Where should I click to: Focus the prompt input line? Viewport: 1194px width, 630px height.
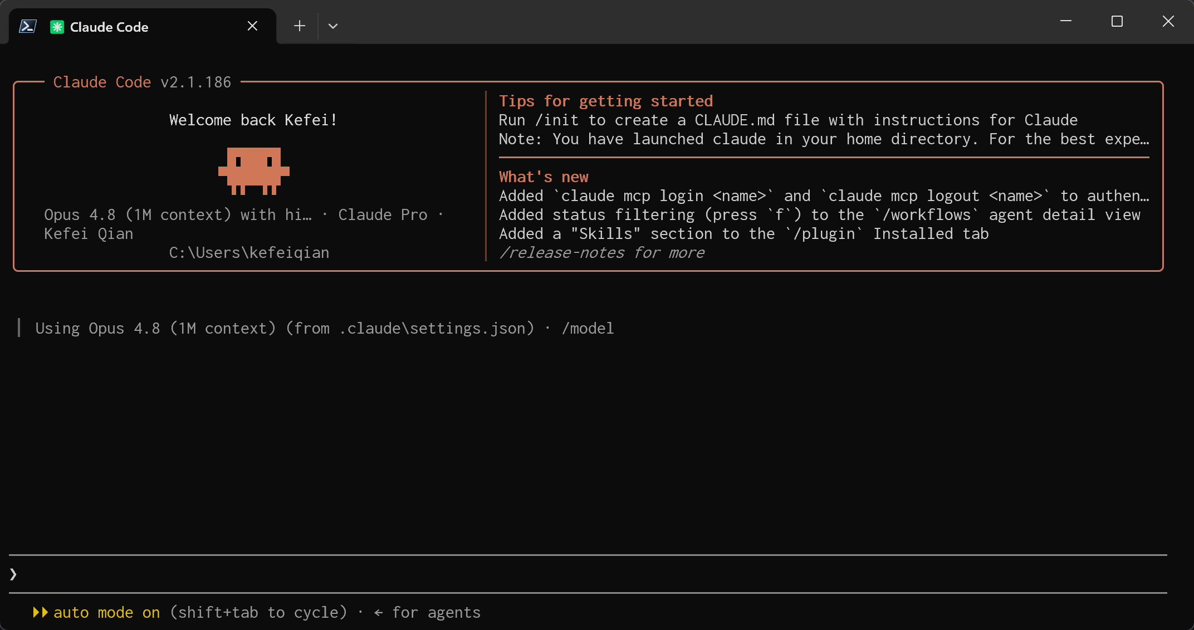coord(588,574)
